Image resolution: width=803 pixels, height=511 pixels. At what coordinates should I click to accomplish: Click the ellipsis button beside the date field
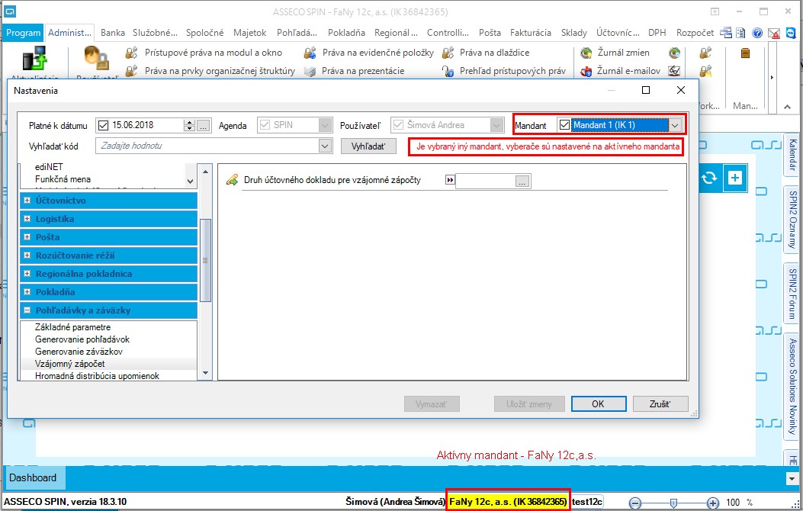coord(204,125)
